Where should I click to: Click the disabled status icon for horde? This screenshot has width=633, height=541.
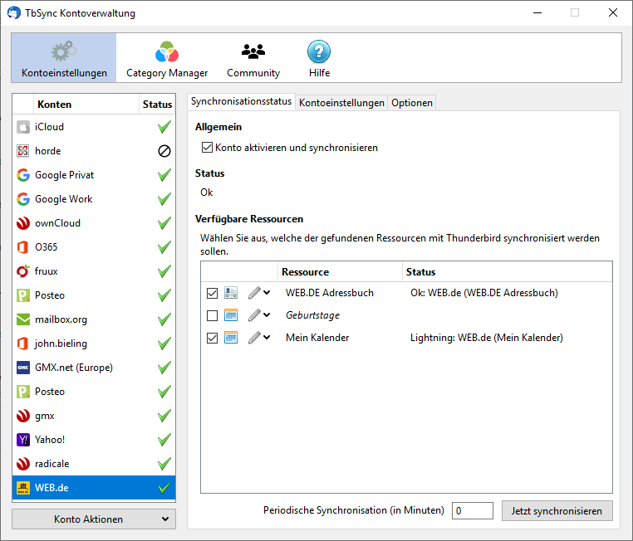click(x=164, y=151)
